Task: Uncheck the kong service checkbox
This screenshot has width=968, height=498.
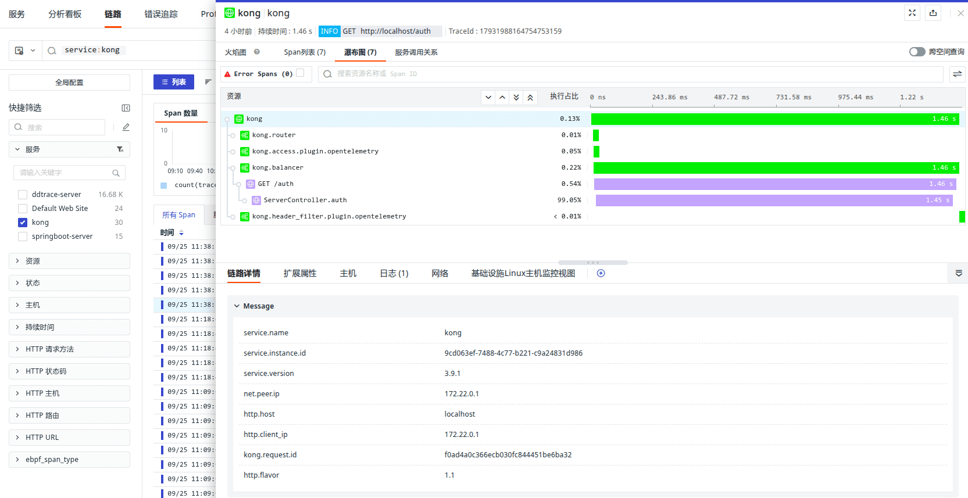Action: [23, 223]
